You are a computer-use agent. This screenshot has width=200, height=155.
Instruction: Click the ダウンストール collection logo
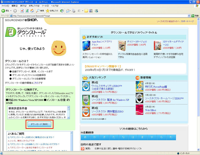point(26,32)
